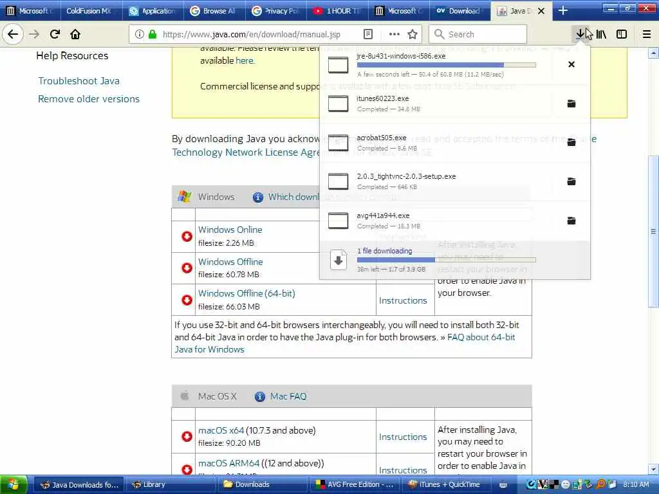Switch to the ColdFusion MX tab

[x=88, y=11]
